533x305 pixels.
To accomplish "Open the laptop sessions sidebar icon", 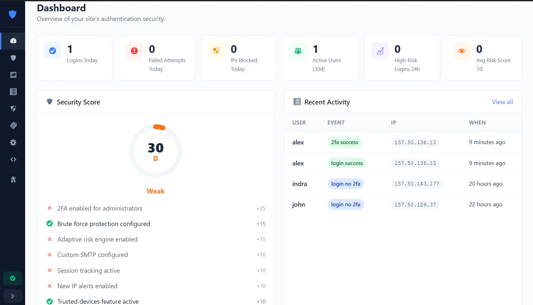I will point(13,75).
